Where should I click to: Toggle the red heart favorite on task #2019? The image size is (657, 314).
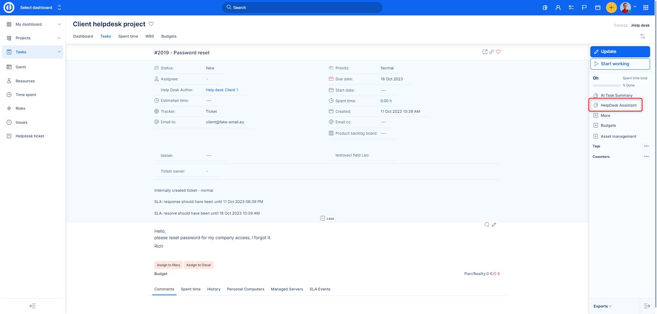[498, 52]
